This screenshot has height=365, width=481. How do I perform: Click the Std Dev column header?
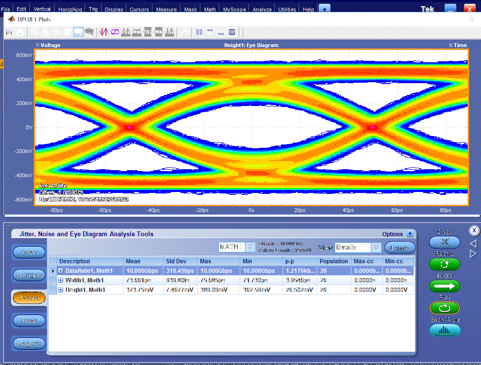tap(180, 261)
